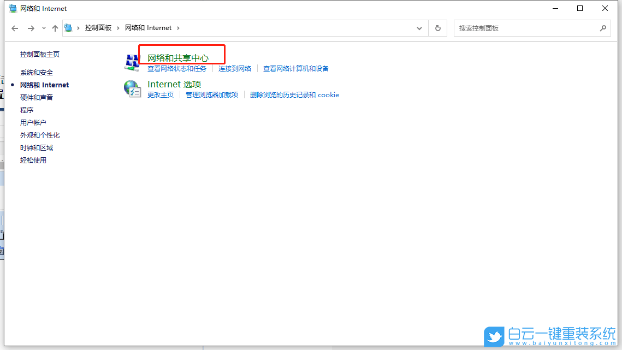This screenshot has height=350, width=622.
Task: Click the up arrow to go to parent folder
Action: (55, 27)
